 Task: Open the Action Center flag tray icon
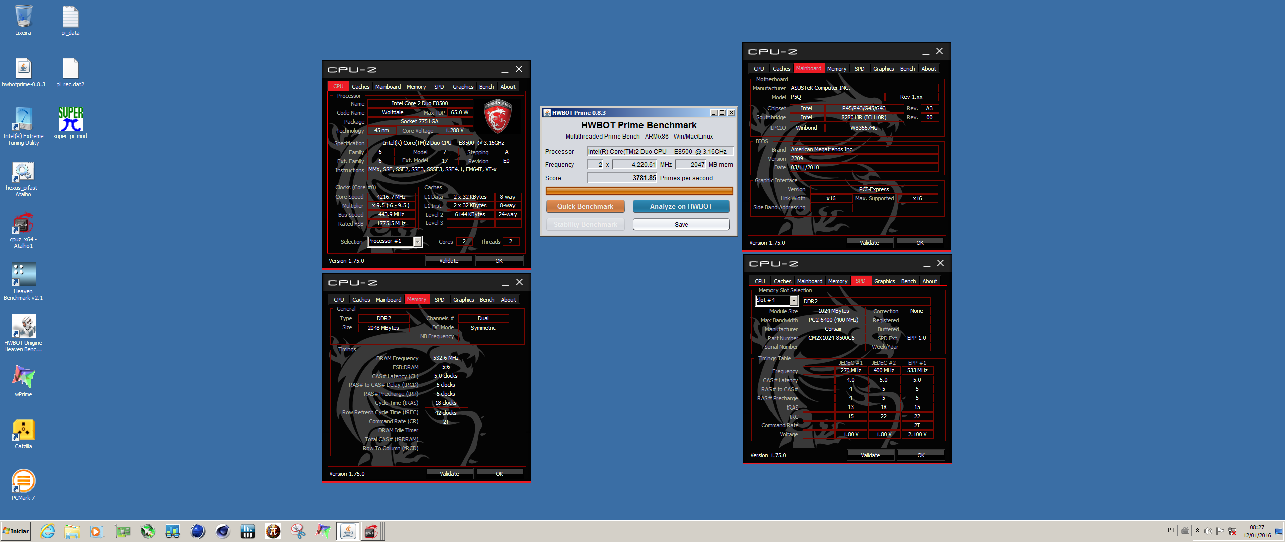pyautogui.click(x=1220, y=531)
